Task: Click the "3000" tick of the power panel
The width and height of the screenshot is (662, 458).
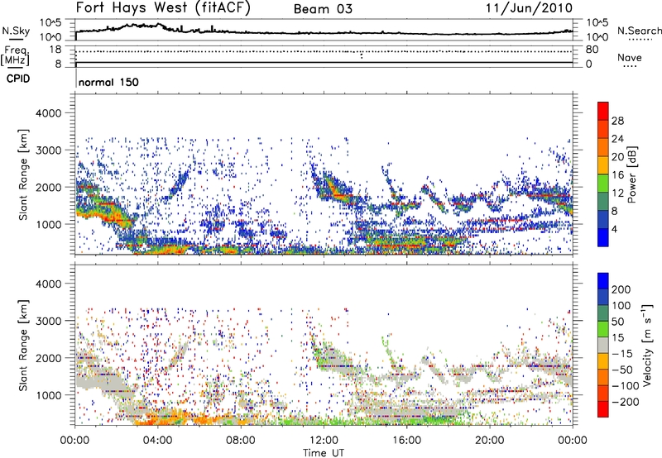Action: tap(48, 150)
